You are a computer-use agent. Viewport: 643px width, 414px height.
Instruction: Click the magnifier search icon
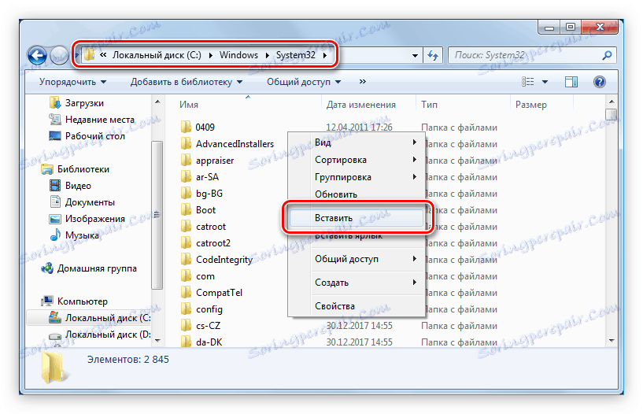click(607, 55)
